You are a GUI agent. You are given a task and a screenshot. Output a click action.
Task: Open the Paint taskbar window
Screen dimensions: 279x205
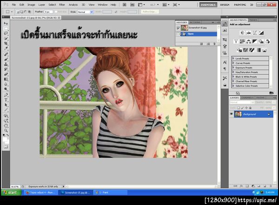[x=110, y=192]
